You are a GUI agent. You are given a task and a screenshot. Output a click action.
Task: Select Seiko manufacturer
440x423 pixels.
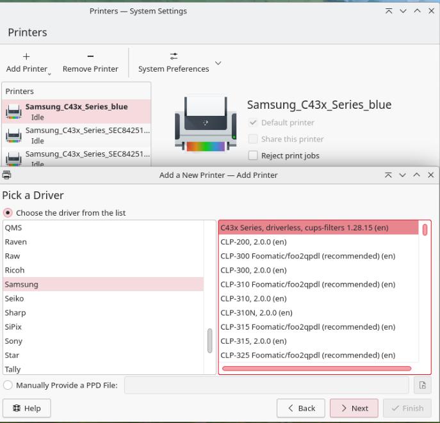click(103, 298)
